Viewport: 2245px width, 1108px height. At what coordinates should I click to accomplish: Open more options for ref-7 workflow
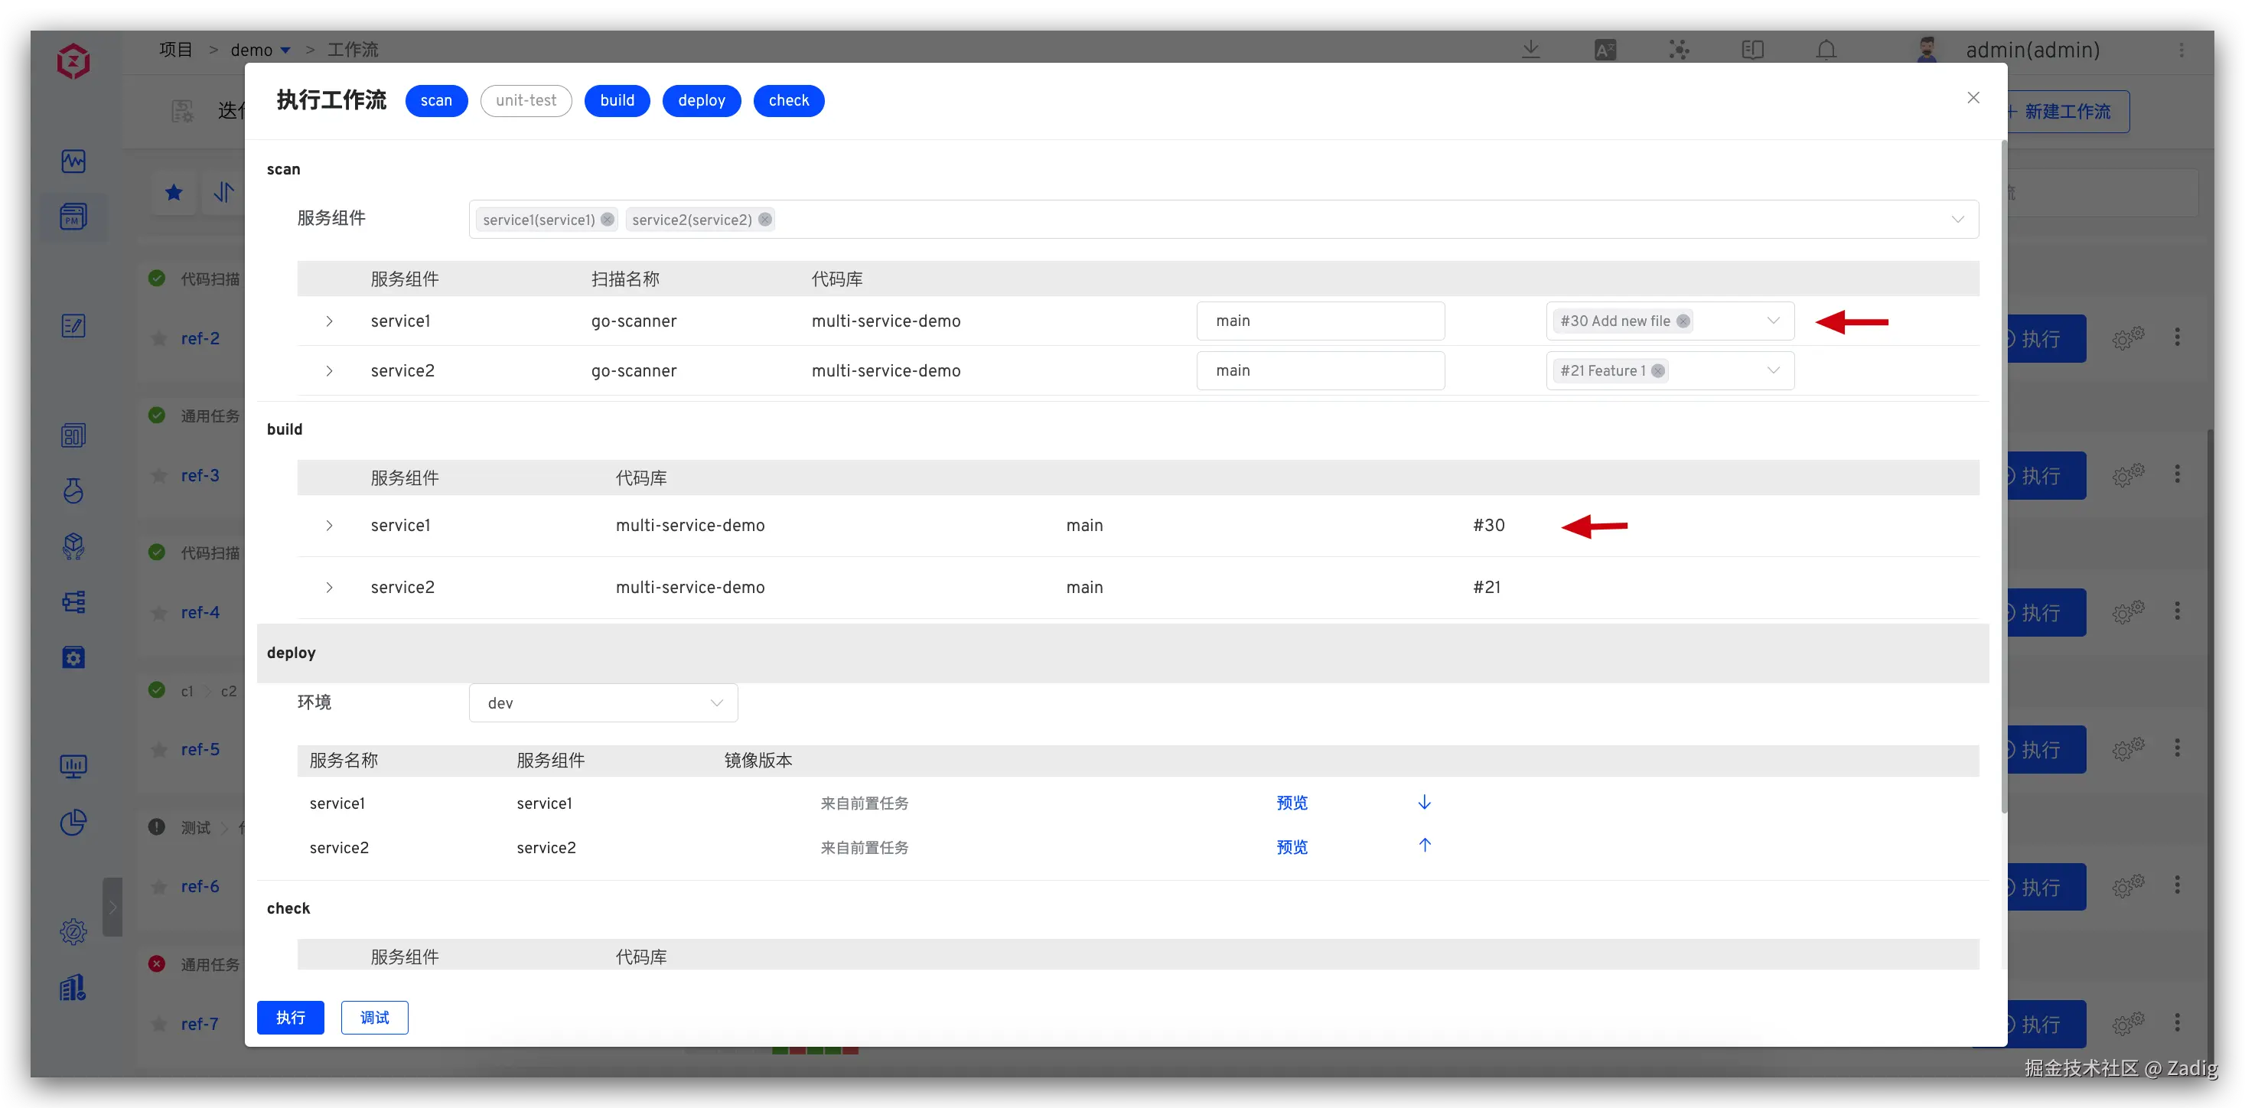pyautogui.click(x=2177, y=1022)
